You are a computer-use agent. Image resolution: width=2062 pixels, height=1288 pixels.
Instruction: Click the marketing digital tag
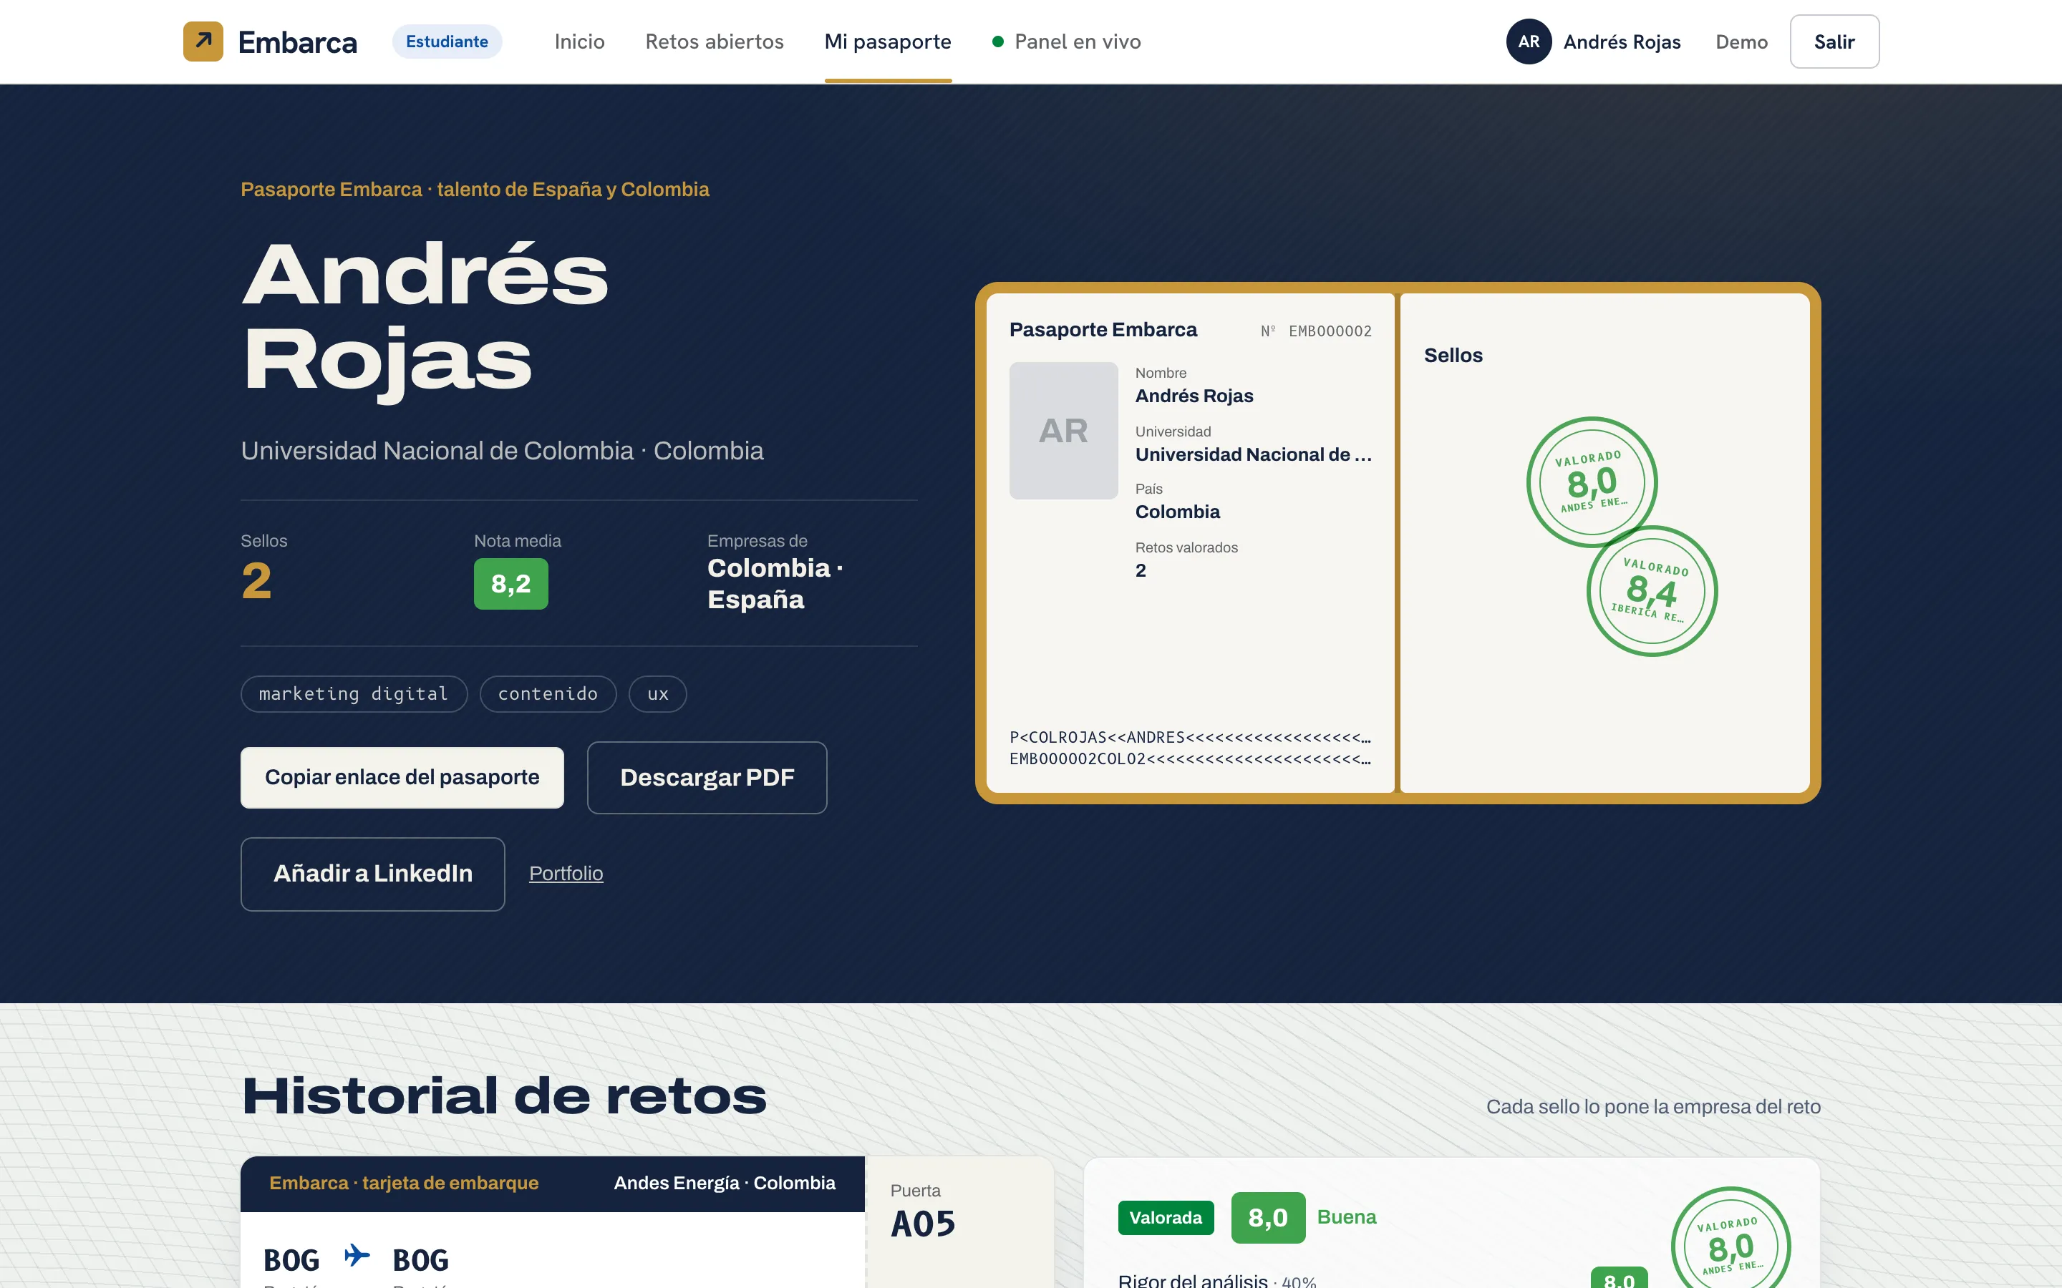click(x=354, y=694)
